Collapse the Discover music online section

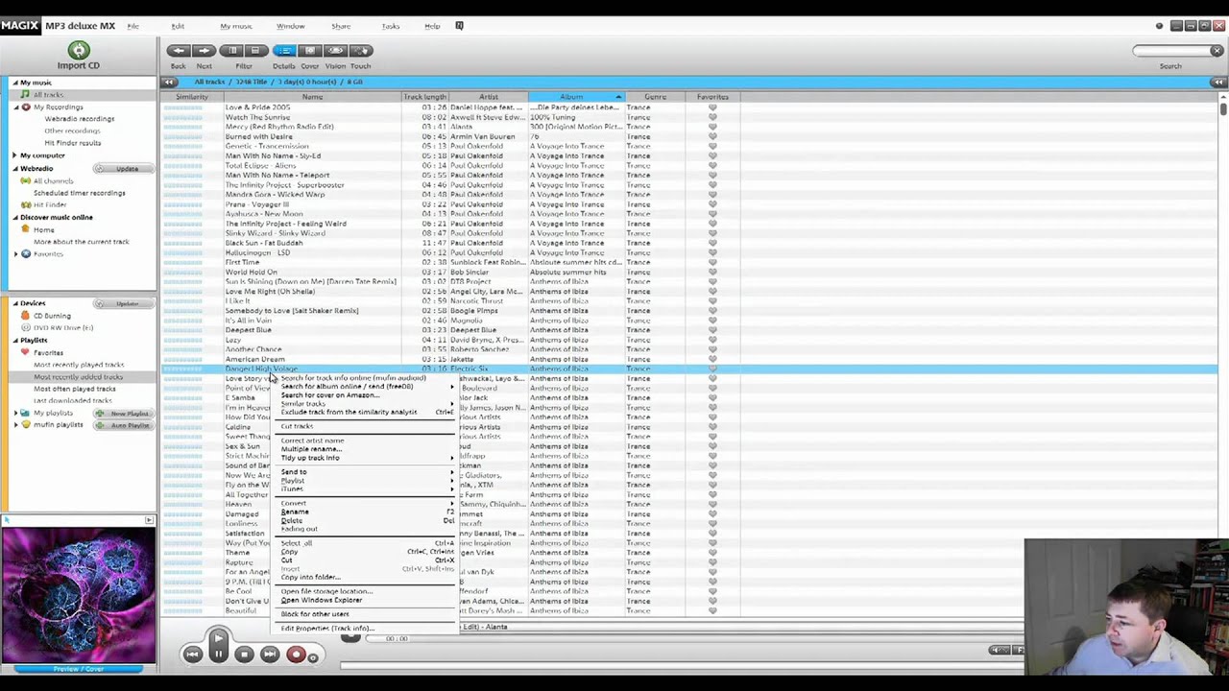click(15, 217)
